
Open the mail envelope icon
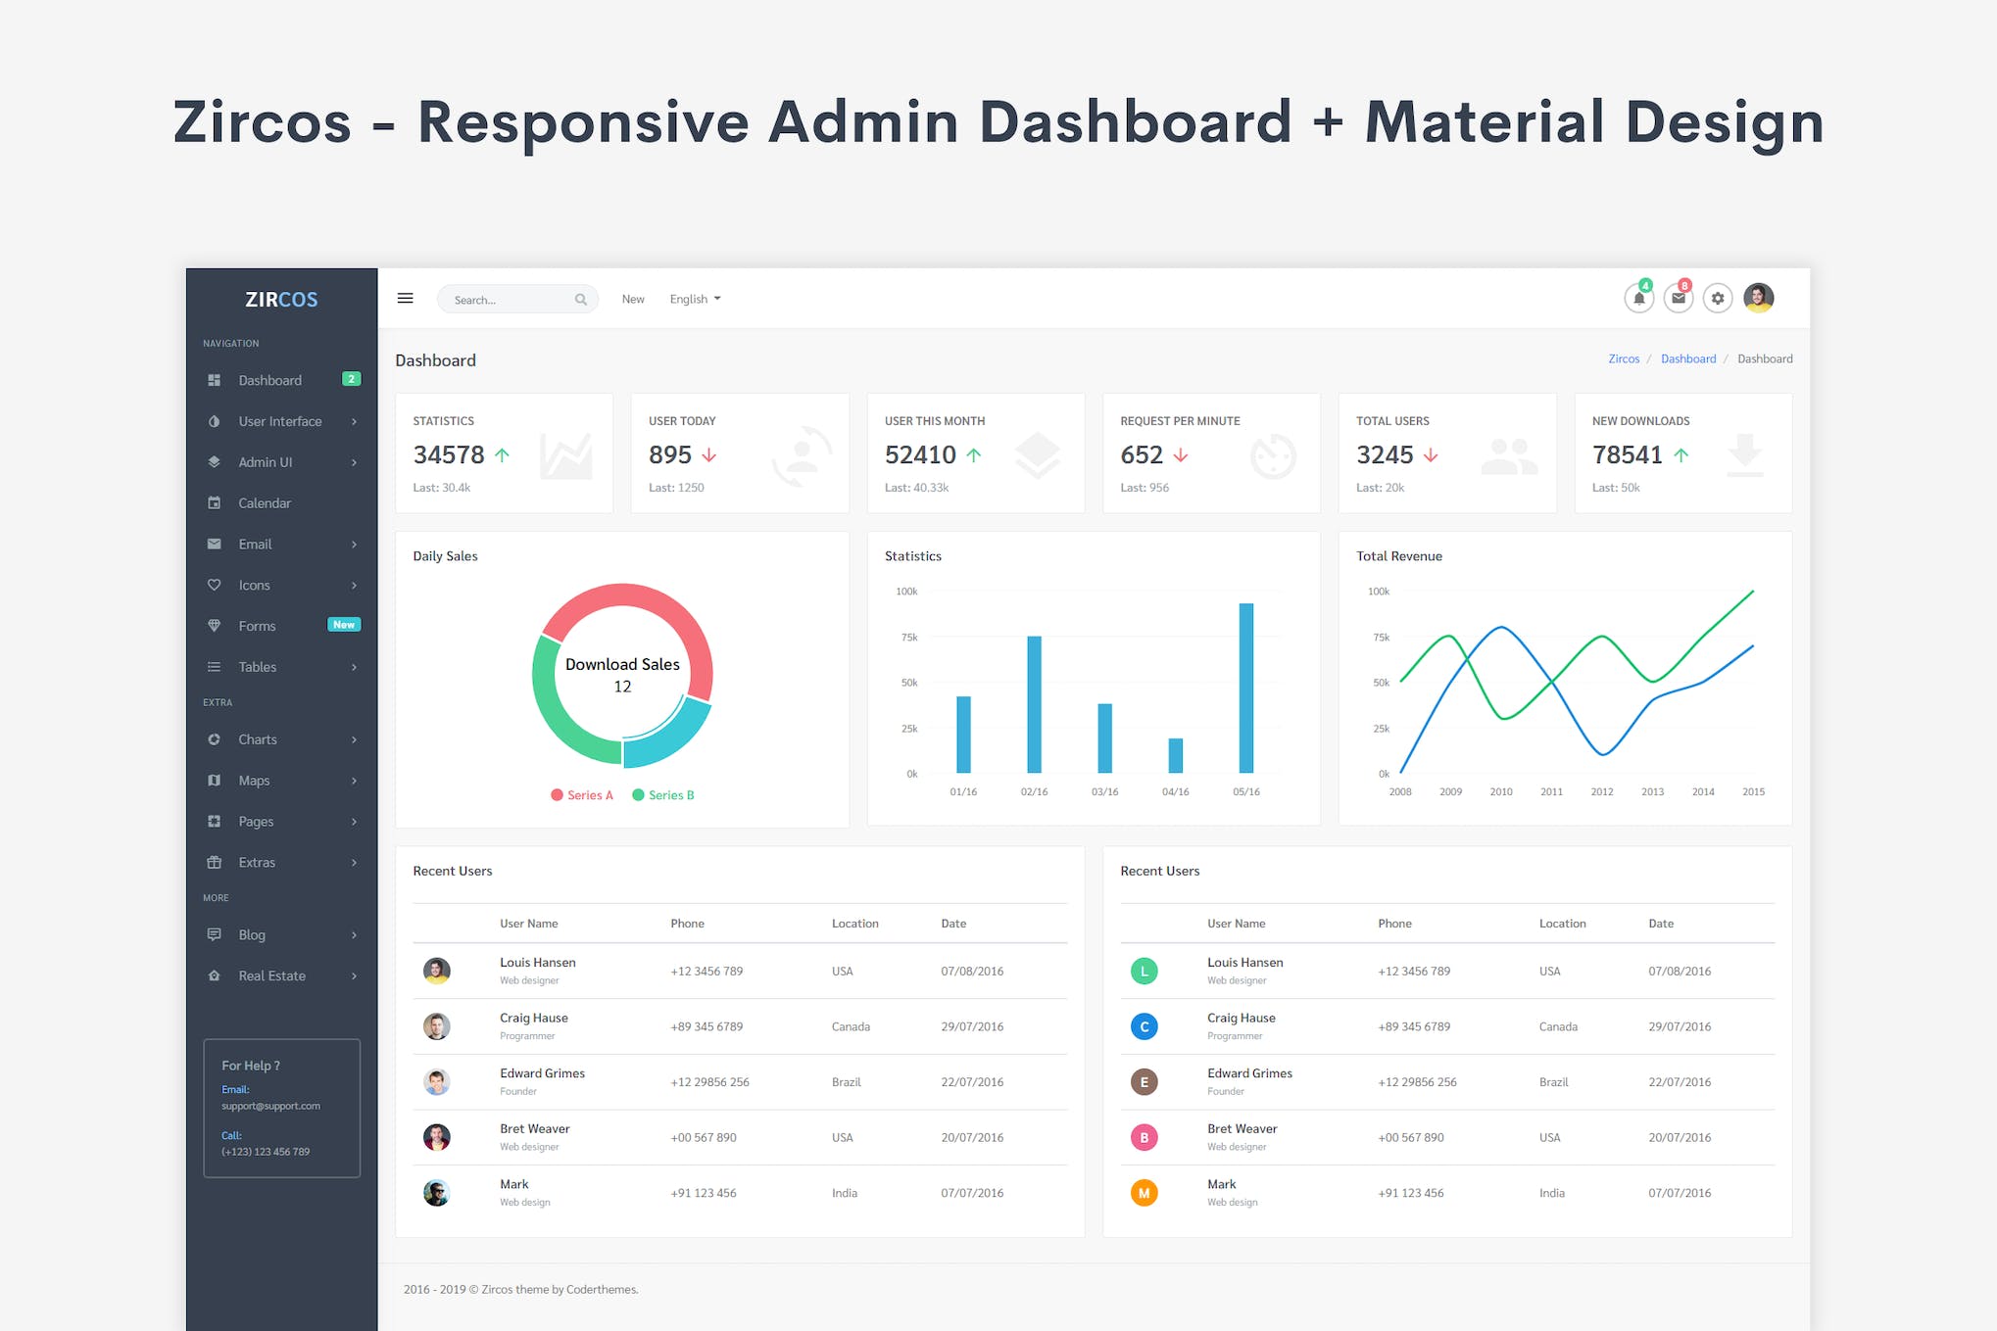(x=1678, y=299)
